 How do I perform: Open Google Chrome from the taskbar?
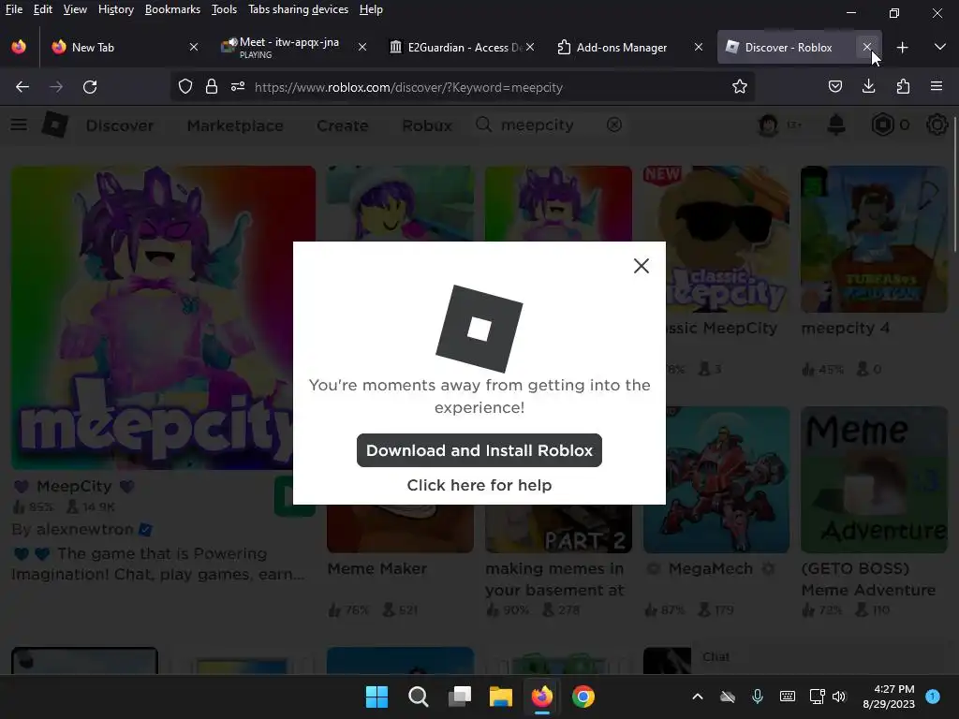583,697
